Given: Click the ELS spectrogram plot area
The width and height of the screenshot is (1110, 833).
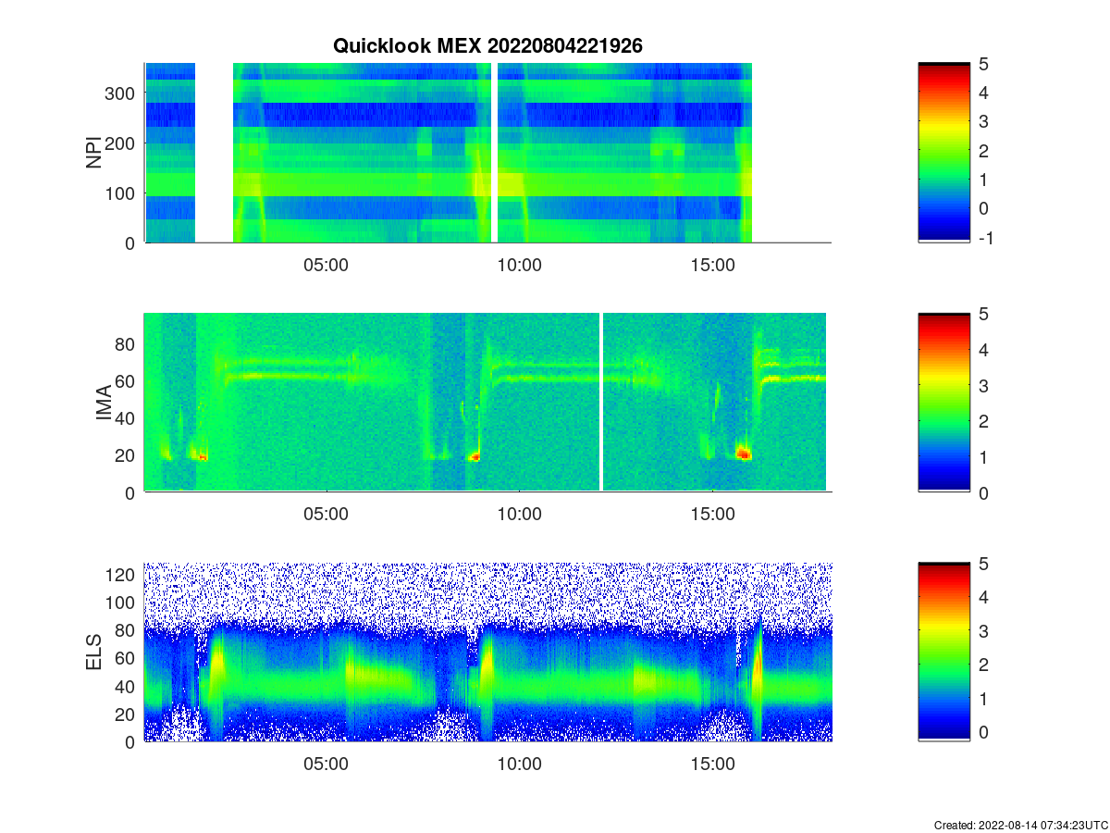Looking at the screenshot, I should coord(487,652).
